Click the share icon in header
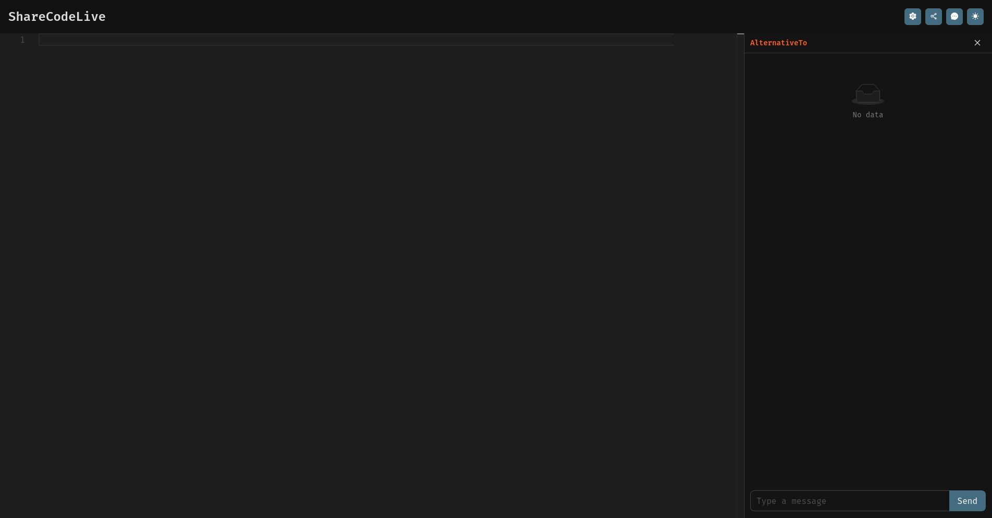 933,17
